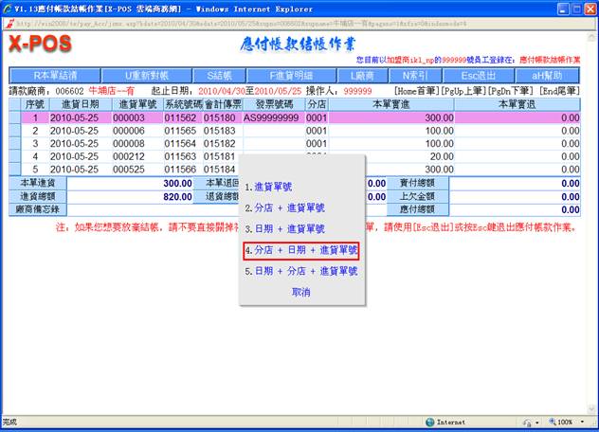Expand the security lock dropdown arrow
The height and width of the screenshot is (432, 599).
[535, 422]
